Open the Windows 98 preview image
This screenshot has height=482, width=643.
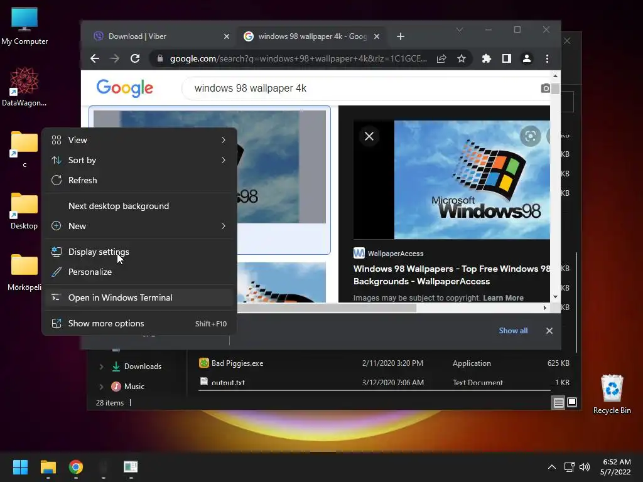472,179
